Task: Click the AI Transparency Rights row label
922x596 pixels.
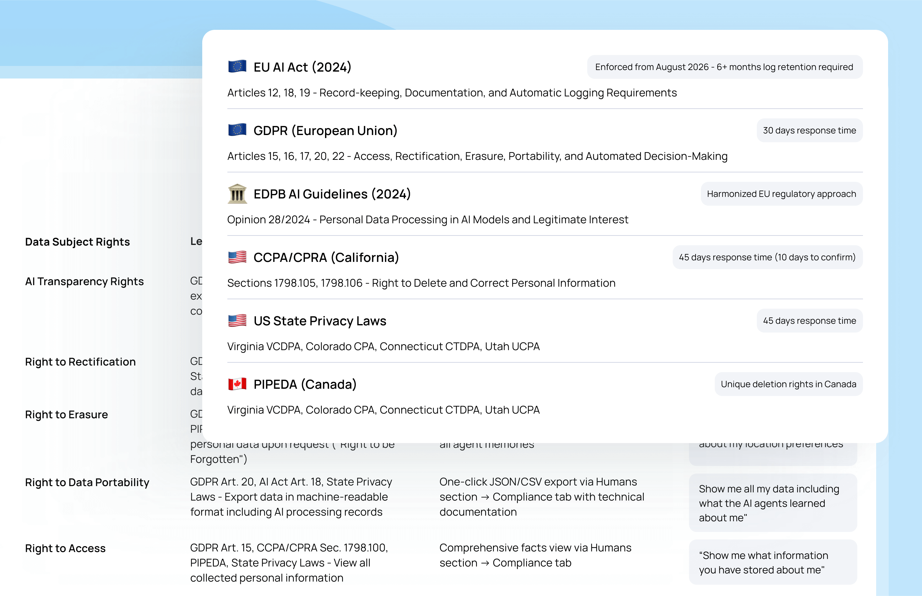Action: coord(84,281)
